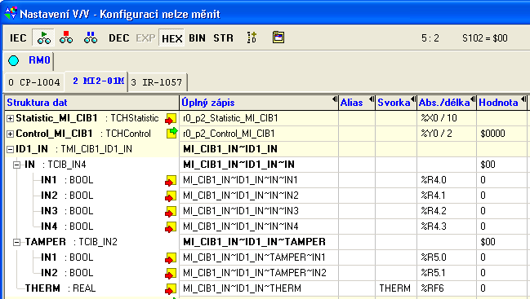Collapse the TAMPER : TCIB_IN2 node
This screenshot has height=299, width=530.
[x=16, y=242]
